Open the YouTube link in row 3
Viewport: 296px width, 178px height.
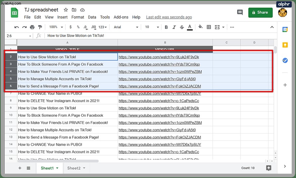159,65
